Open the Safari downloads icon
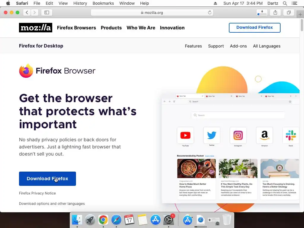 tap(262, 12)
